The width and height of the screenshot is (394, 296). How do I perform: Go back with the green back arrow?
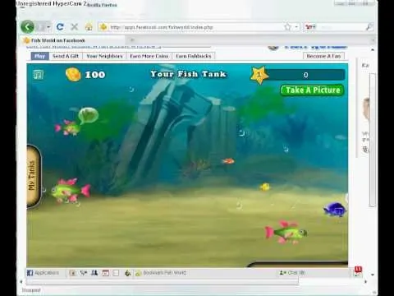click(28, 27)
